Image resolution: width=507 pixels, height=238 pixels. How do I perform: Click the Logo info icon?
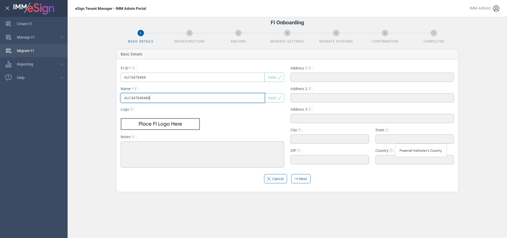point(132,109)
